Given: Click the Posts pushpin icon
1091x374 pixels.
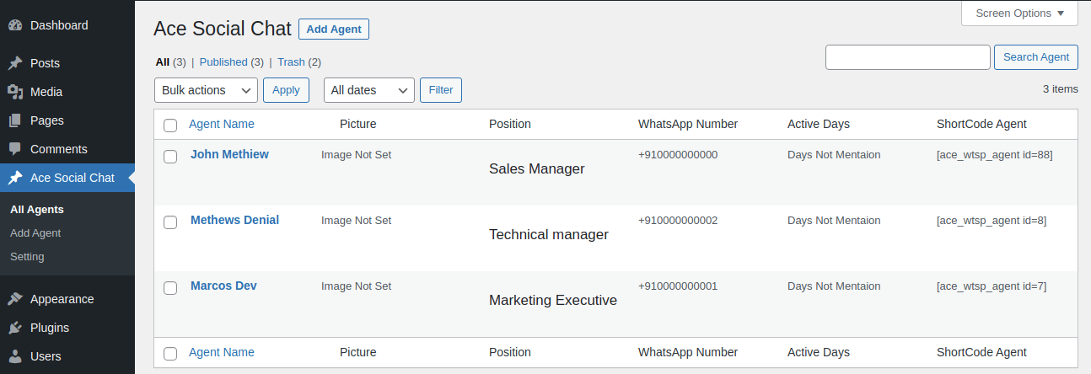Looking at the screenshot, I should pyautogui.click(x=15, y=63).
